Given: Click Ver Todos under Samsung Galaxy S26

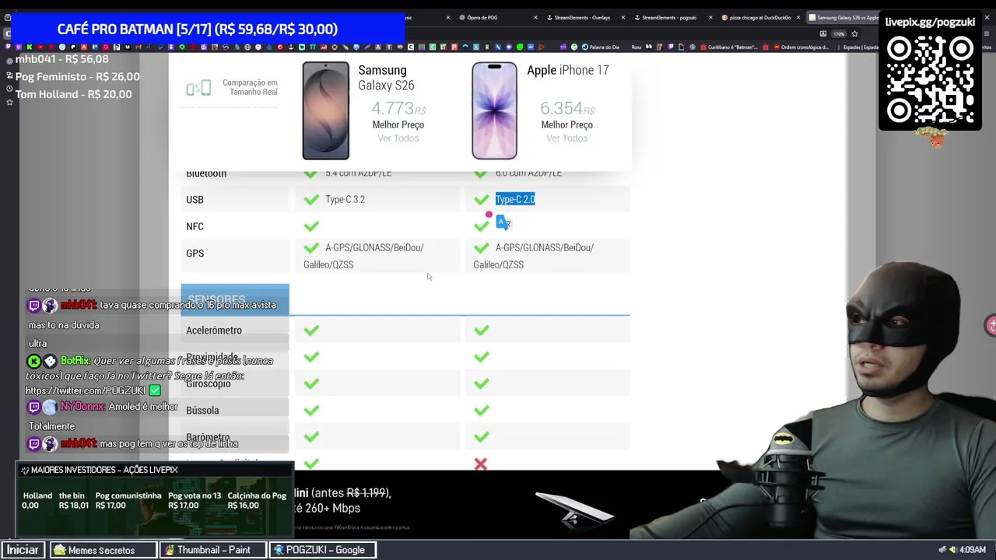Looking at the screenshot, I should point(398,138).
